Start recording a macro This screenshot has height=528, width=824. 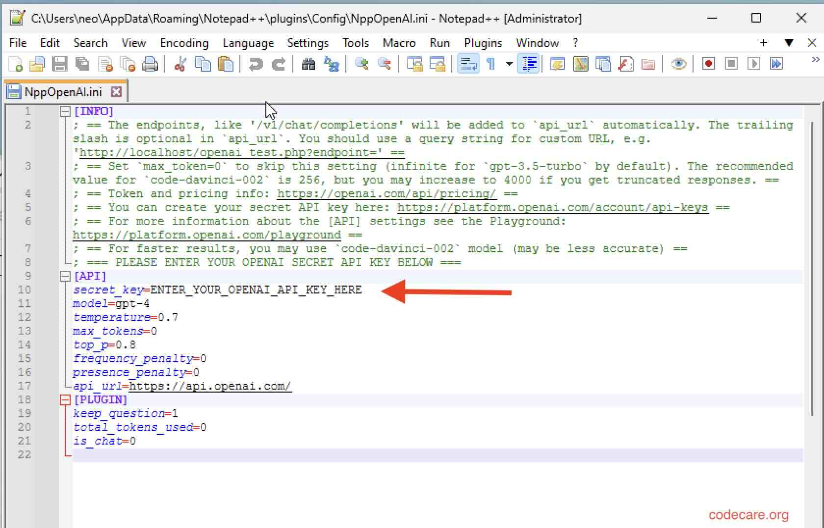(708, 64)
